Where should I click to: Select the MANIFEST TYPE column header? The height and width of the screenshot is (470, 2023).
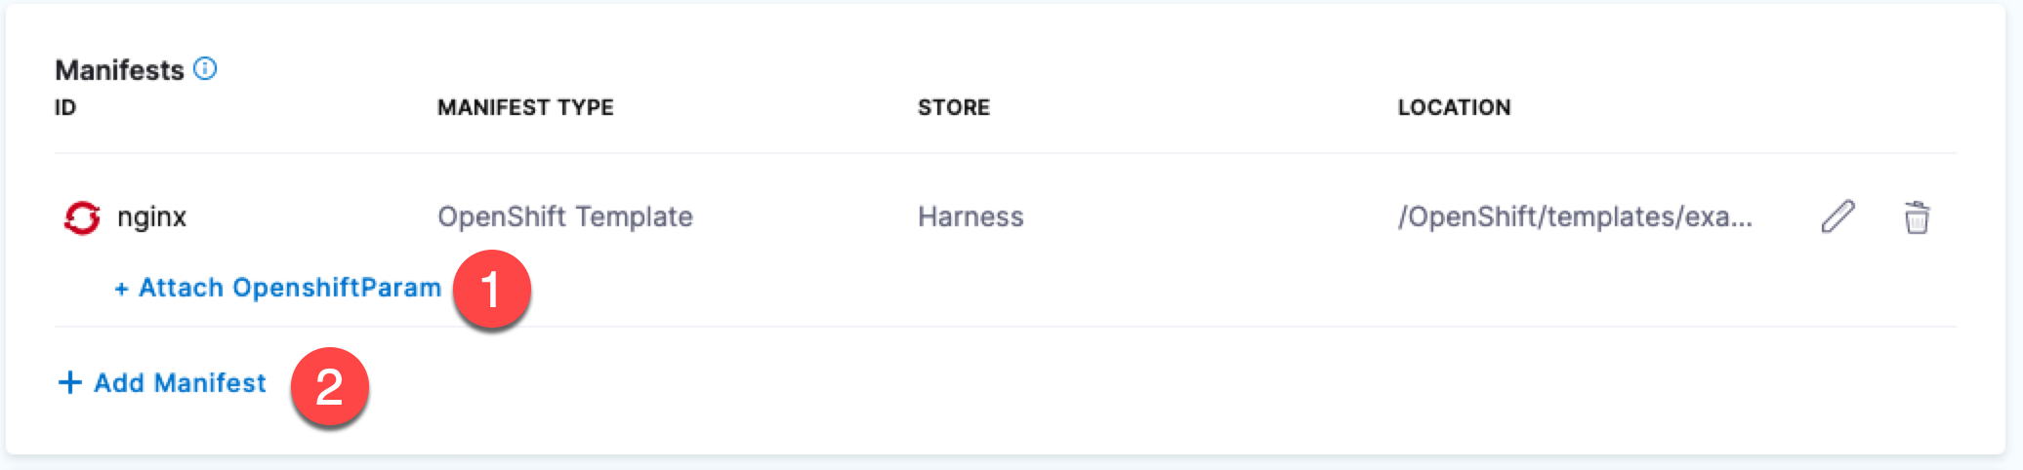[x=525, y=107]
